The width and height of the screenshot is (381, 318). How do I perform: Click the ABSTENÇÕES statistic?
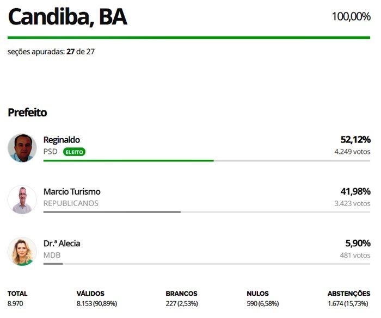pyautogui.click(x=349, y=298)
